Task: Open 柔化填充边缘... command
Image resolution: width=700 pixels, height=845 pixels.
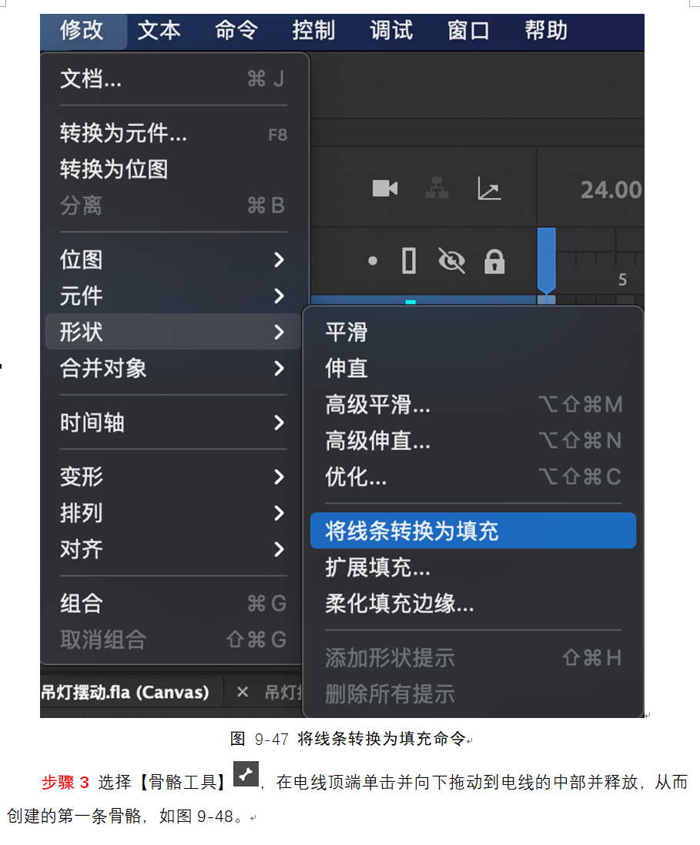Action: coord(473,603)
